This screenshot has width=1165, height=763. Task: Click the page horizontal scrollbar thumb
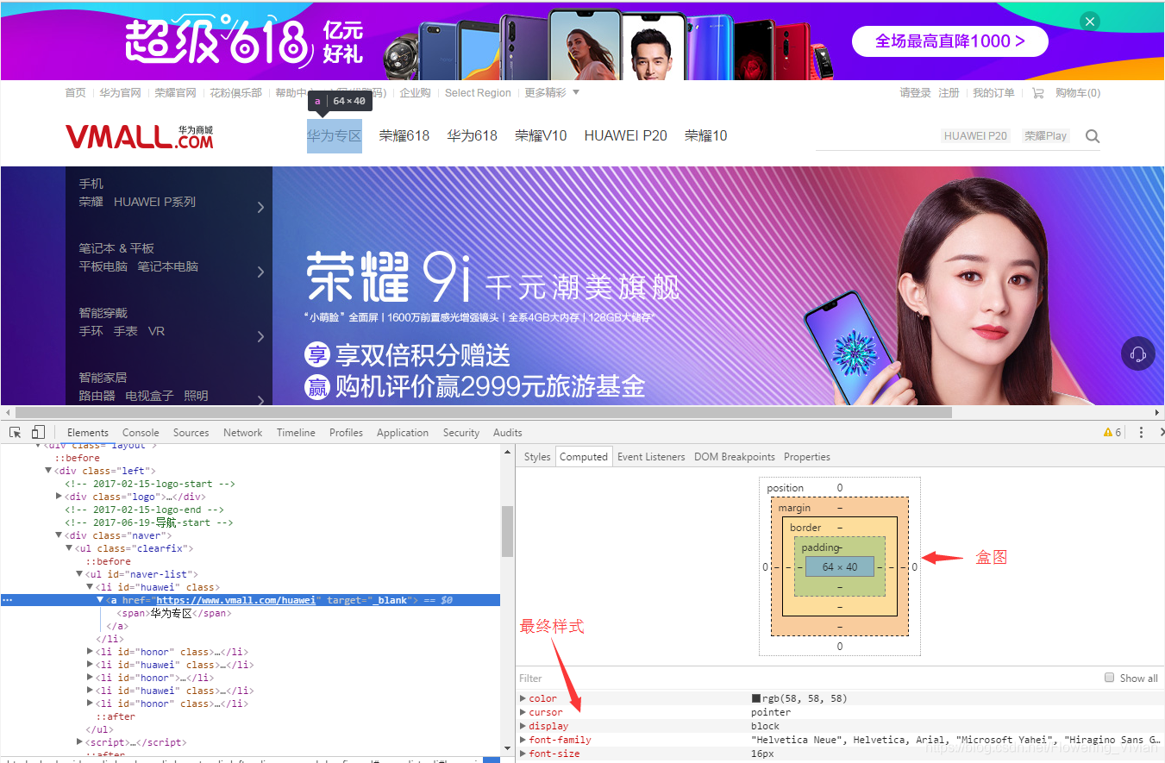click(484, 413)
